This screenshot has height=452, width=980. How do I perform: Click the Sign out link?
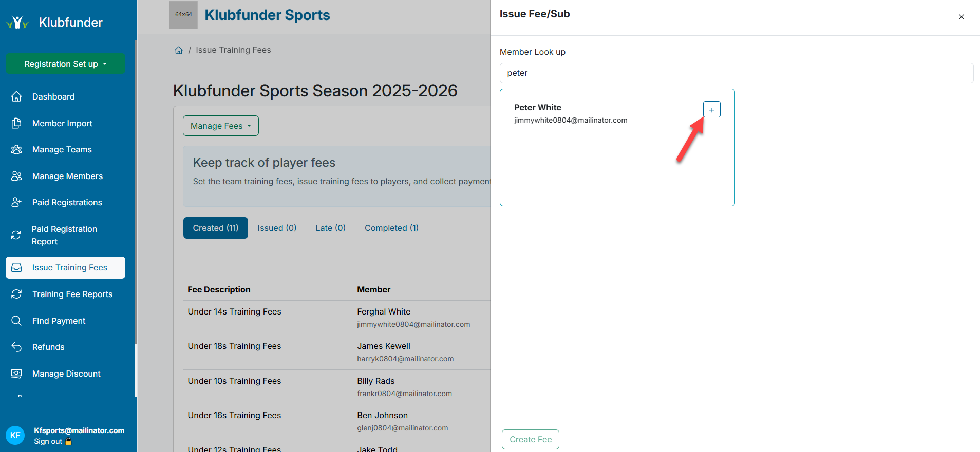click(x=48, y=441)
